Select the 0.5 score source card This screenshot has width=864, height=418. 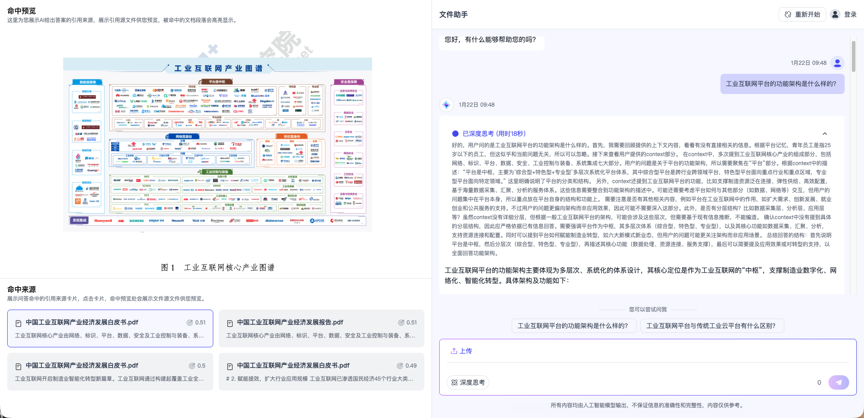point(110,372)
